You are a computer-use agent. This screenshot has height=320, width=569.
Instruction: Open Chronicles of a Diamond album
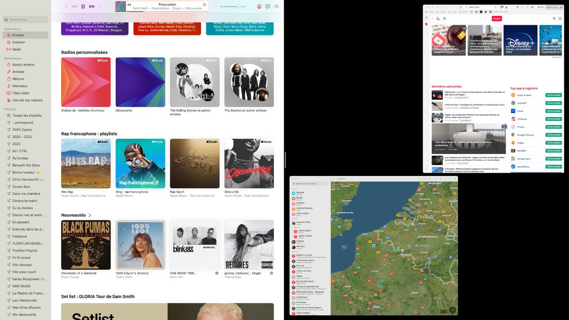[86, 245]
